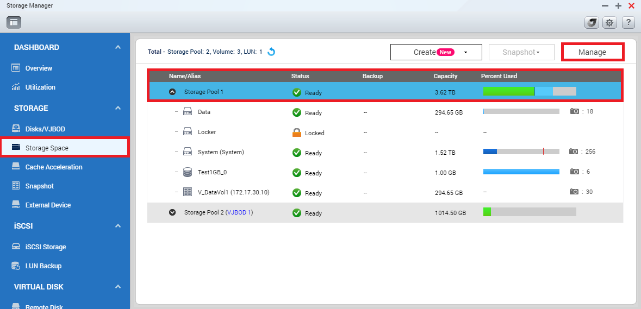Open iSCSI Storage page
Viewport: 641px width, 309px height.
click(45, 247)
